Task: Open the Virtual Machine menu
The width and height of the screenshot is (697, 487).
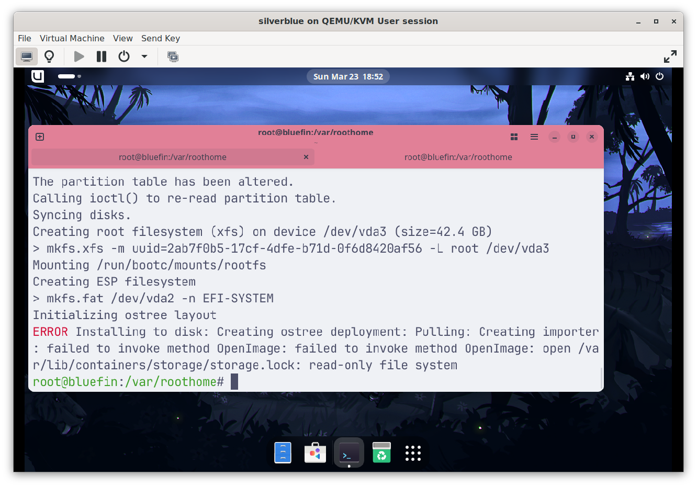Action: click(72, 38)
